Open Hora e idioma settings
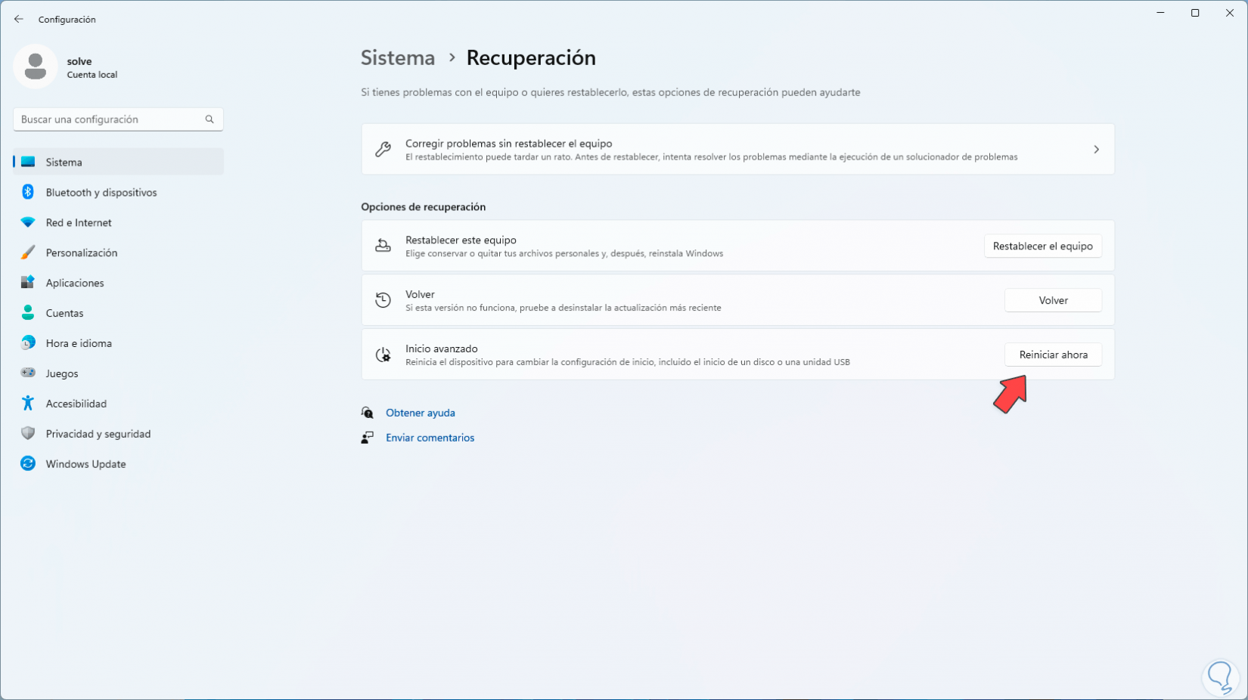This screenshot has height=700, width=1248. click(118, 343)
